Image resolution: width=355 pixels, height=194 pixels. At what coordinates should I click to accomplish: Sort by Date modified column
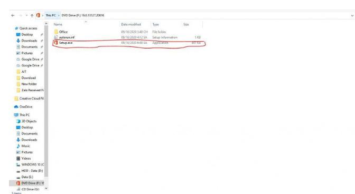click(x=131, y=24)
